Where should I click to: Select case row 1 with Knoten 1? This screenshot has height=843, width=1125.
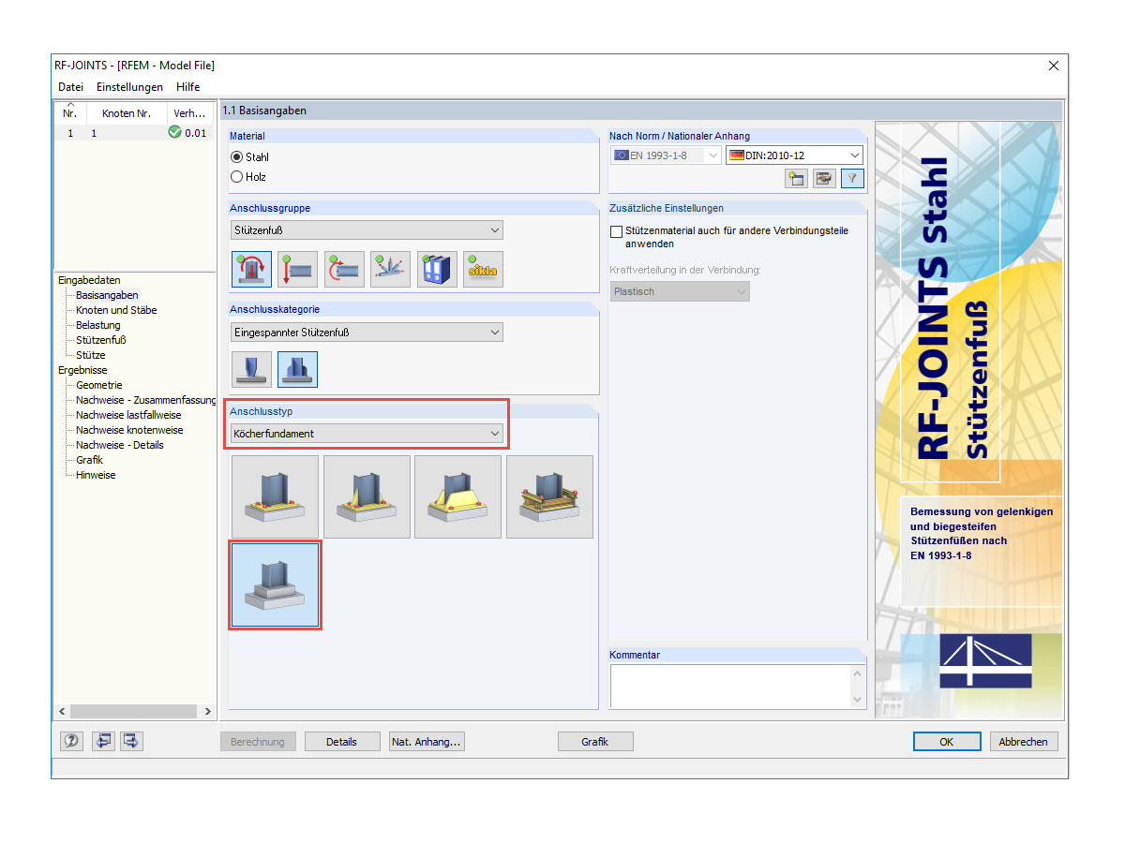pos(134,133)
